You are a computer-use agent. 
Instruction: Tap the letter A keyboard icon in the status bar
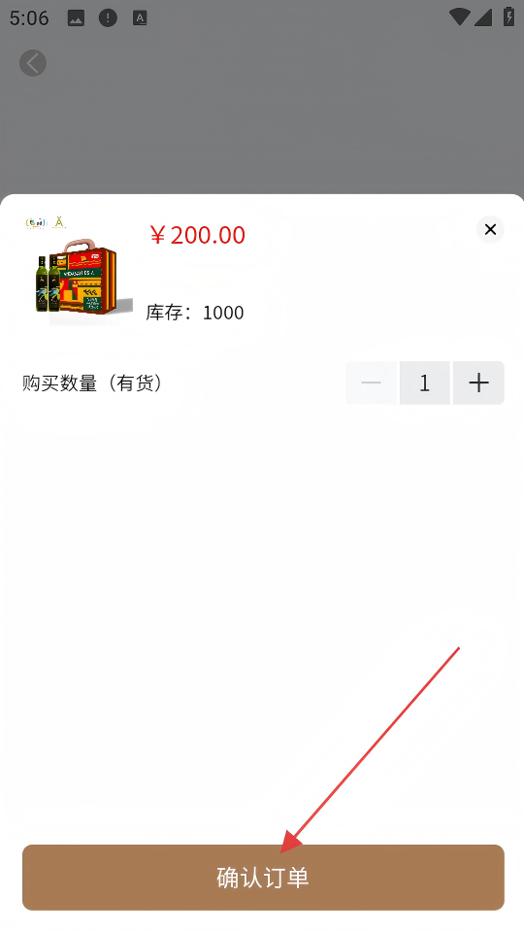tap(140, 18)
